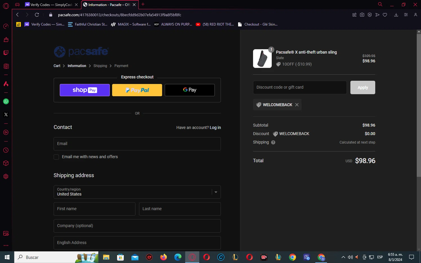The height and width of the screenshot is (263, 421).
Task: Open the MAGIX – Software bookmark
Action: 131,24
